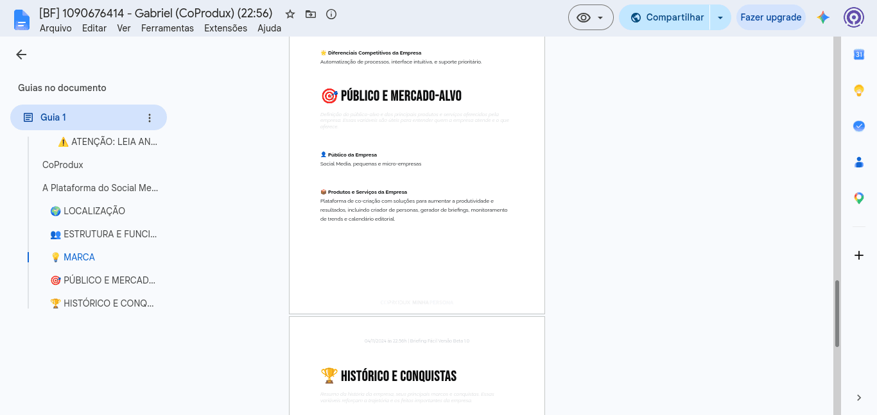Open Google Maps side panel

859,198
